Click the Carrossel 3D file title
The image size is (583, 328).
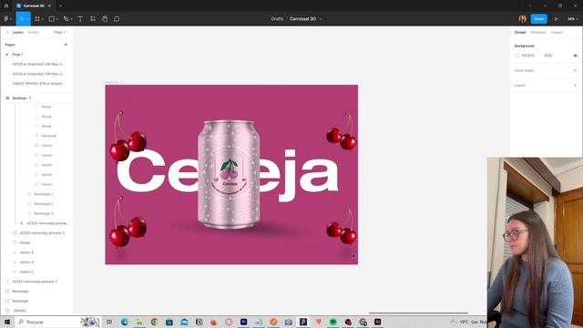tap(303, 18)
